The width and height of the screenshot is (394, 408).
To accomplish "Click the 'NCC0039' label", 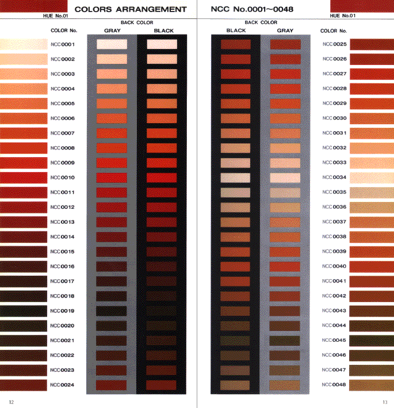I will click(x=334, y=251).
